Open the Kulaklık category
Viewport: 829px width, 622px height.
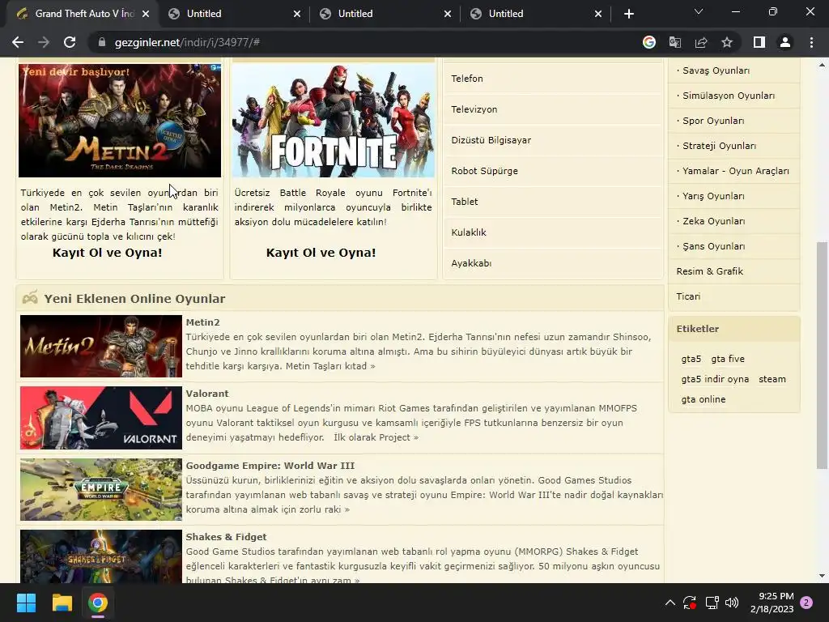pyautogui.click(x=552, y=232)
